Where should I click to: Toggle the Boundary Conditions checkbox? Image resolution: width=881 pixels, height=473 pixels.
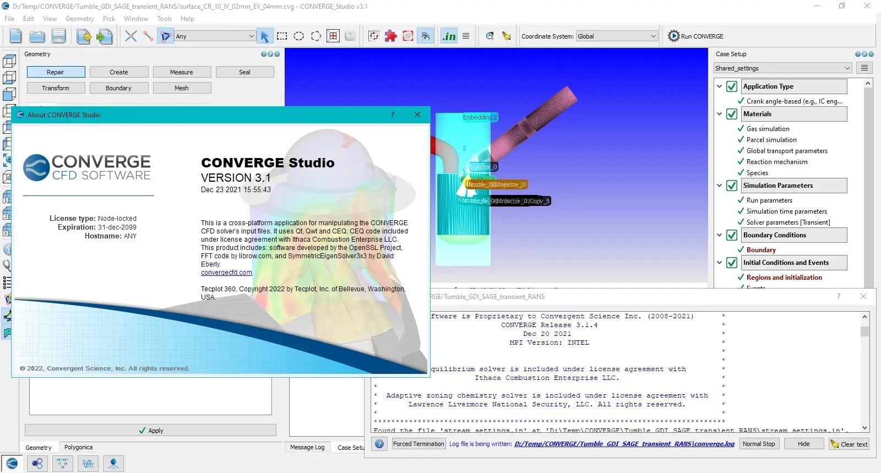[732, 235]
